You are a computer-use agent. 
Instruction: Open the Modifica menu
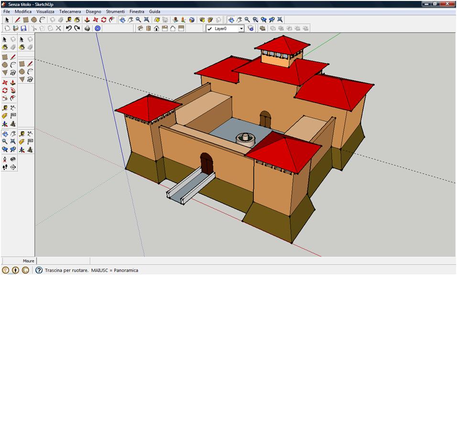pos(23,11)
